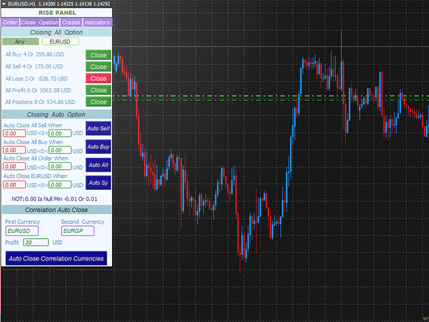Expand the EURUSD,H1 chart title arrow
The height and width of the screenshot is (322, 429).
5,4
